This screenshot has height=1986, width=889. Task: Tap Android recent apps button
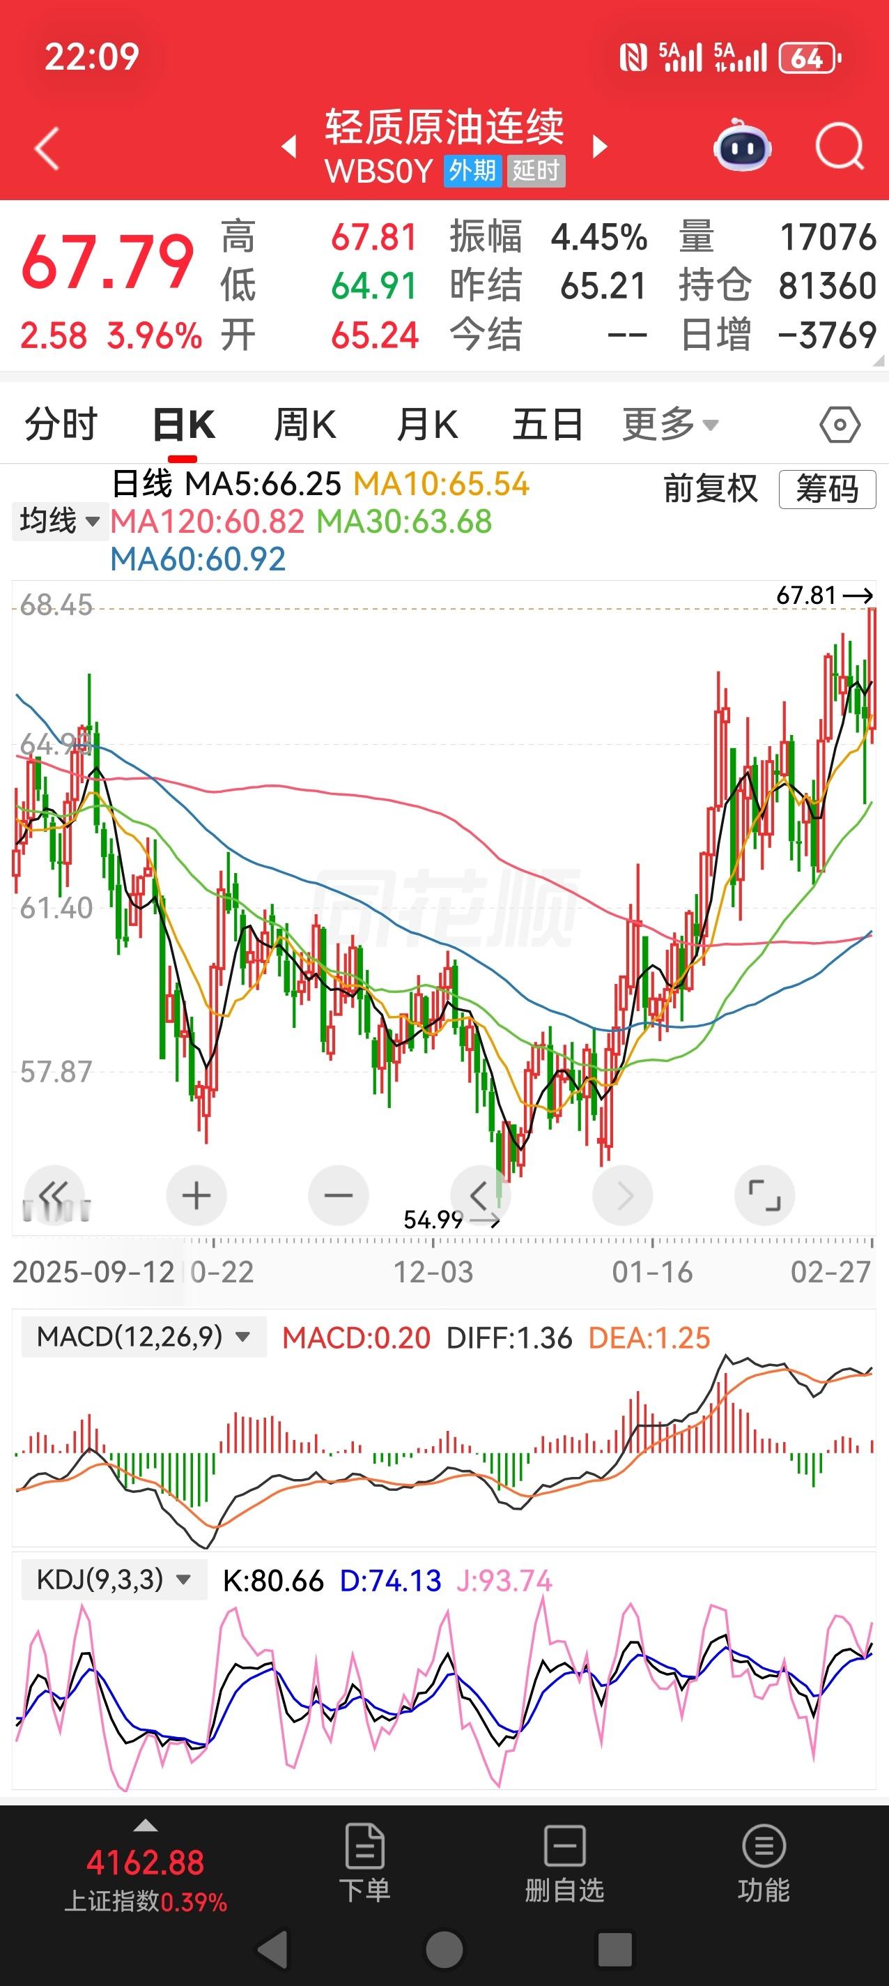tap(614, 1950)
